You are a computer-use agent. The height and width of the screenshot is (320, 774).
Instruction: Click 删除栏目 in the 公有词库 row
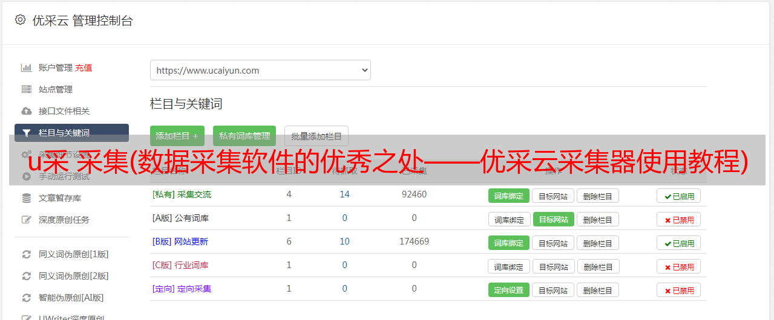point(598,219)
